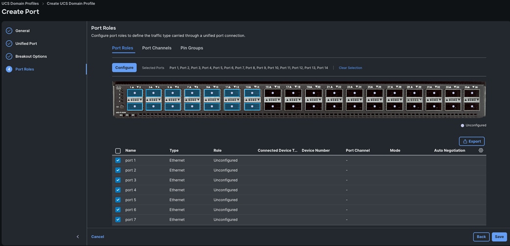
Task: Go to the Breakout Options step
Action: coord(31,56)
